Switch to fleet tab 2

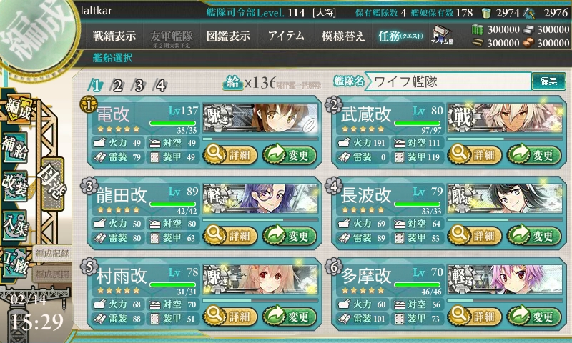(117, 85)
